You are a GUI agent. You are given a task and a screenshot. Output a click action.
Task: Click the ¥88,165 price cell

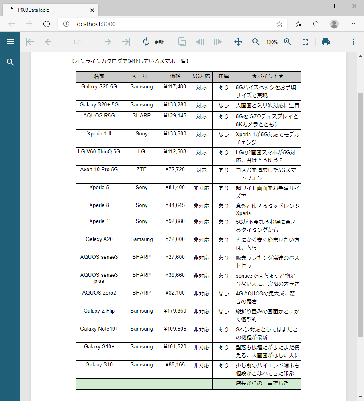point(175,369)
